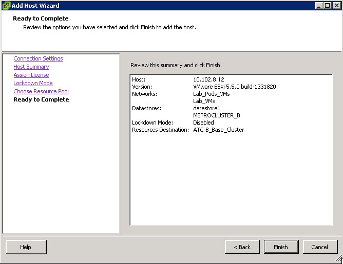
Task: Open the Host Summary step
Action: click(x=31, y=67)
